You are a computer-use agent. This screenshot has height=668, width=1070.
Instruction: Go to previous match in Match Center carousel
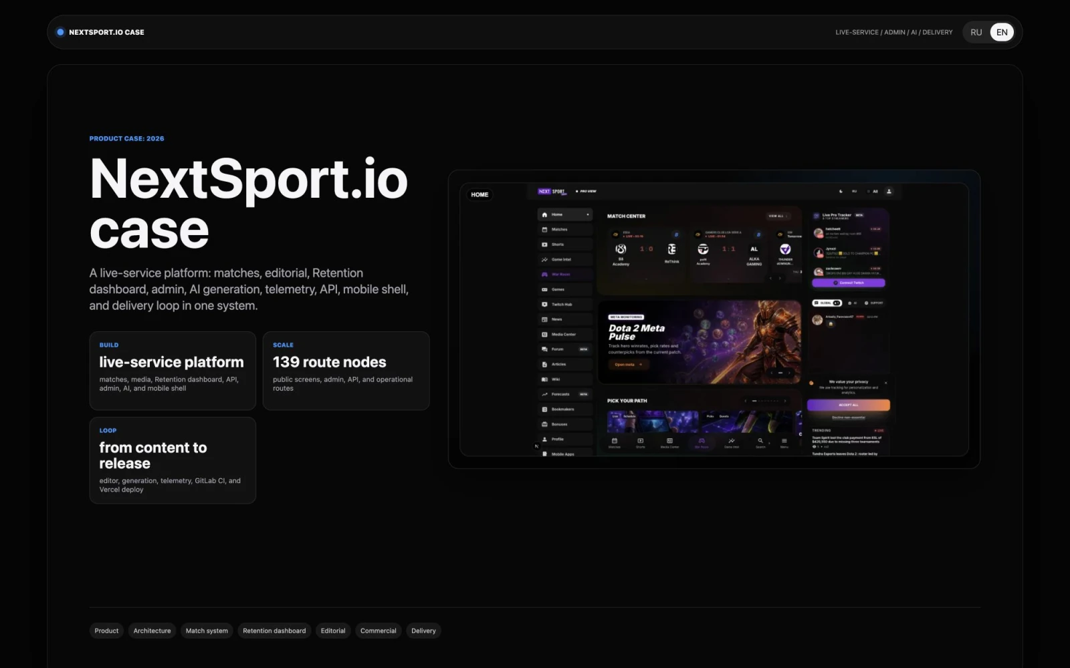(x=770, y=278)
